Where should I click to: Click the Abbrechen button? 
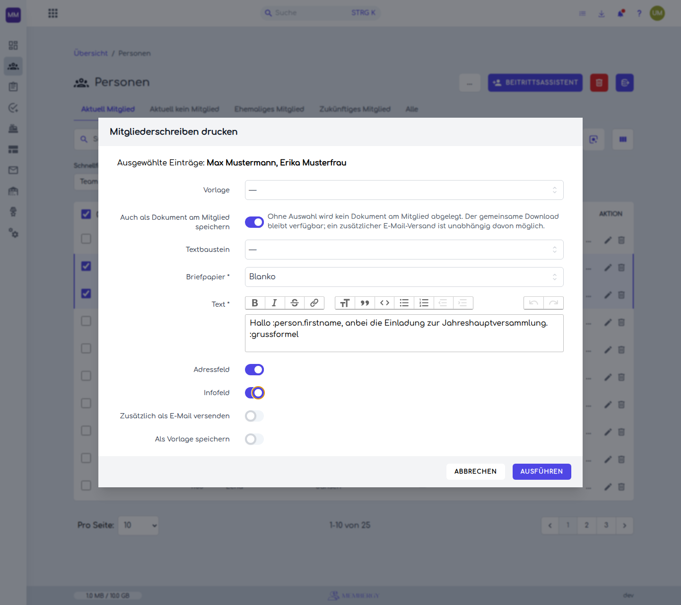pos(476,472)
